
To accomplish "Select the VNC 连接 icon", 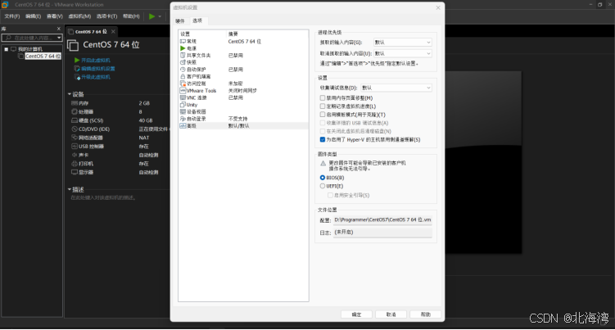I will (x=183, y=97).
